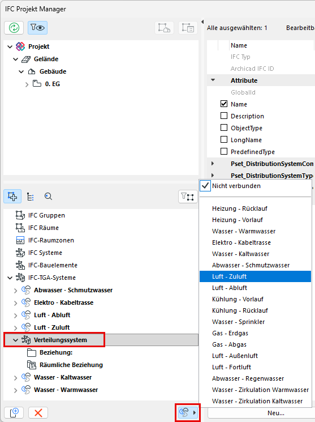The height and width of the screenshot is (422, 315).
Task: Choose Kühlung - Vorlauf from menu
Action: (x=255, y=299)
